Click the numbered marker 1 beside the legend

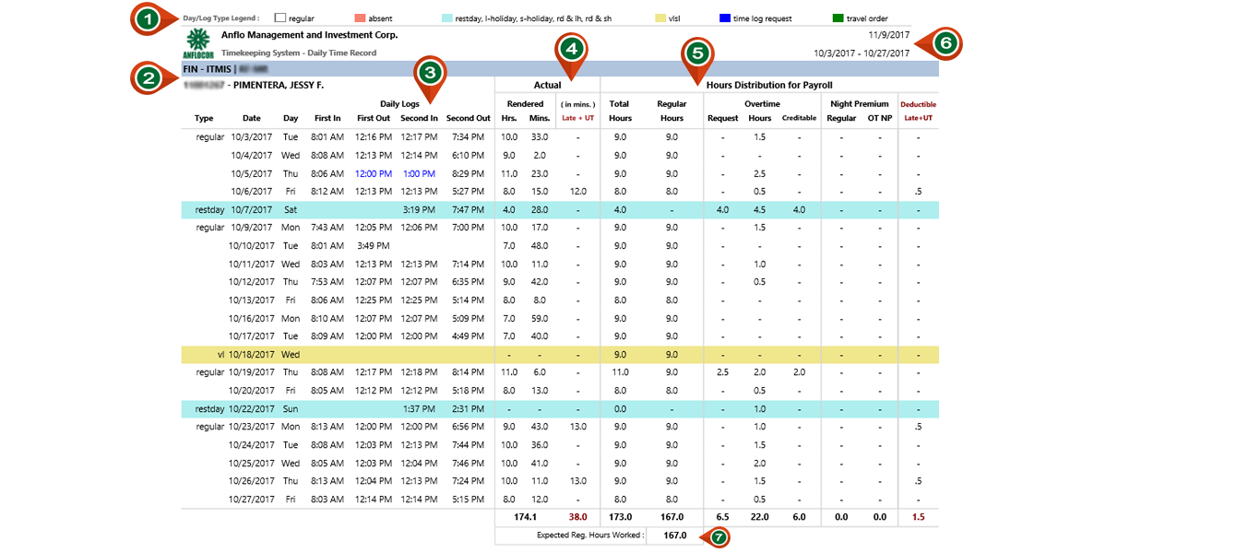pyautogui.click(x=146, y=19)
